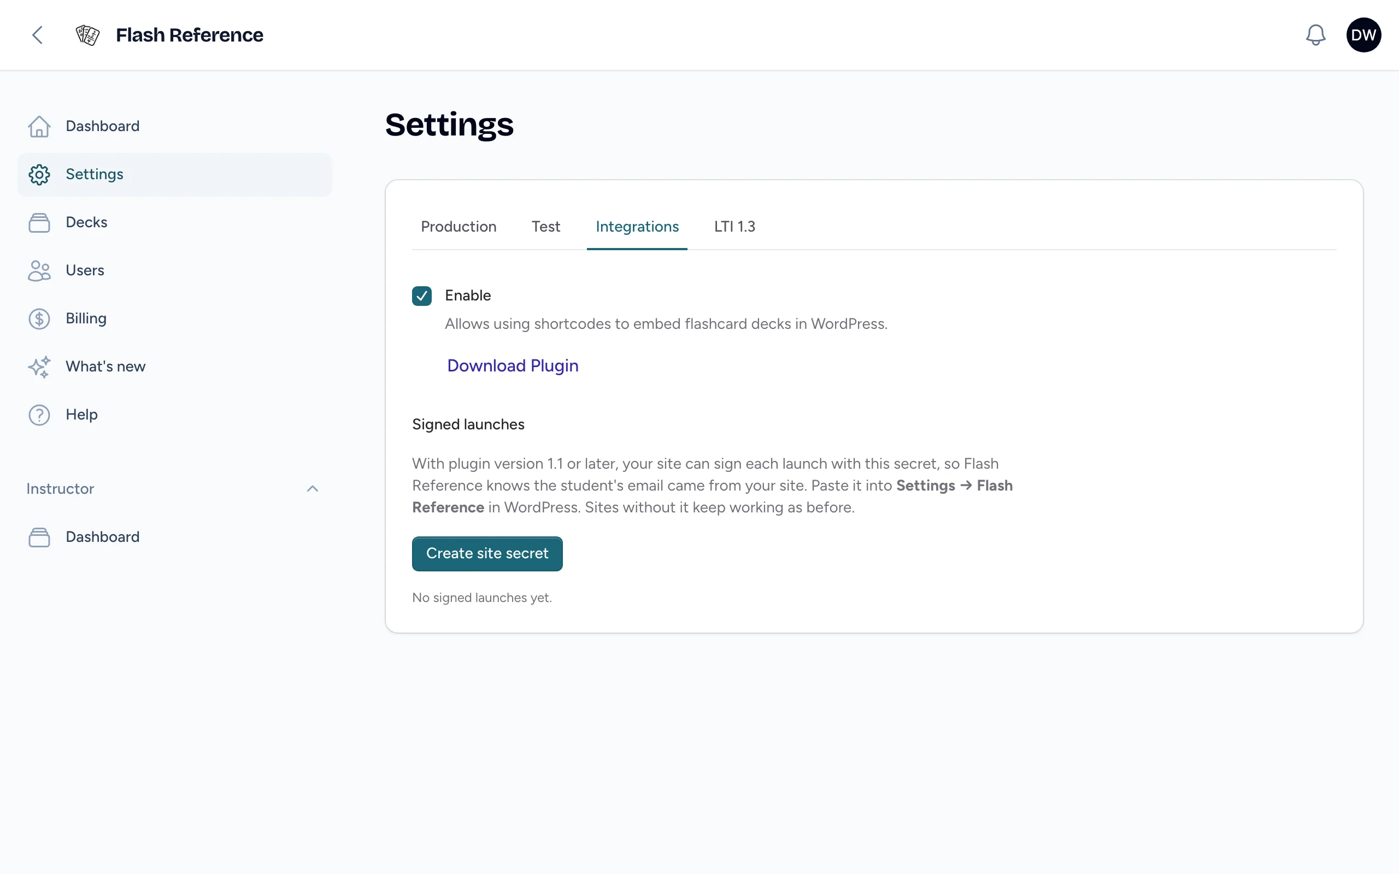Click Flash Reference title text
This screenshot has height=874, width=1399.
pos(190,36)
